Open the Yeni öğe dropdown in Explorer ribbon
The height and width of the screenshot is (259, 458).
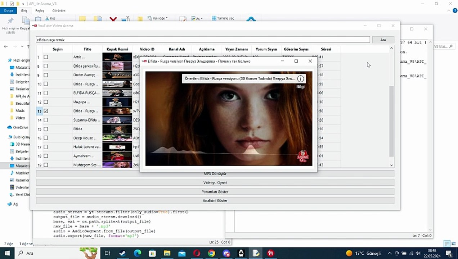157,18
